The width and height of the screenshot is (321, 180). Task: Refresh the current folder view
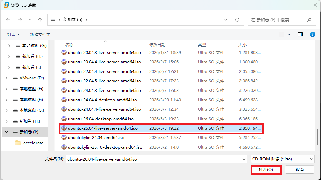(237, 20)
